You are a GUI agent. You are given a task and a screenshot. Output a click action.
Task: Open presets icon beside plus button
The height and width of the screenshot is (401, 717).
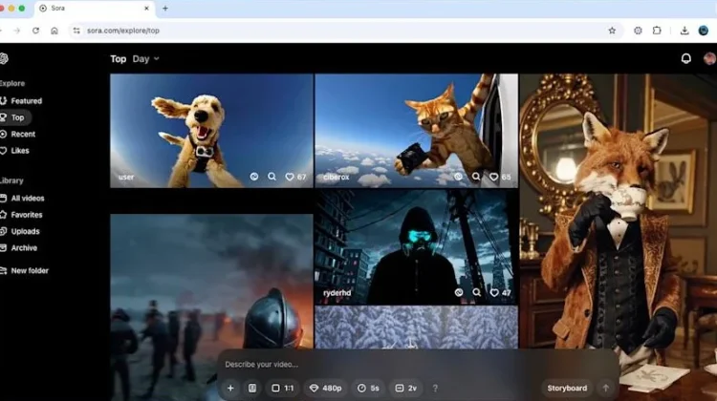point(252,388)
